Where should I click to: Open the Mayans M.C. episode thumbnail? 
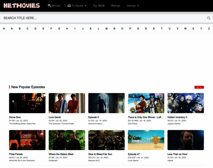[106, 140]
